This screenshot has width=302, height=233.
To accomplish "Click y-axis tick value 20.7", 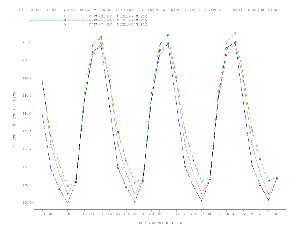I will (27, 60).
